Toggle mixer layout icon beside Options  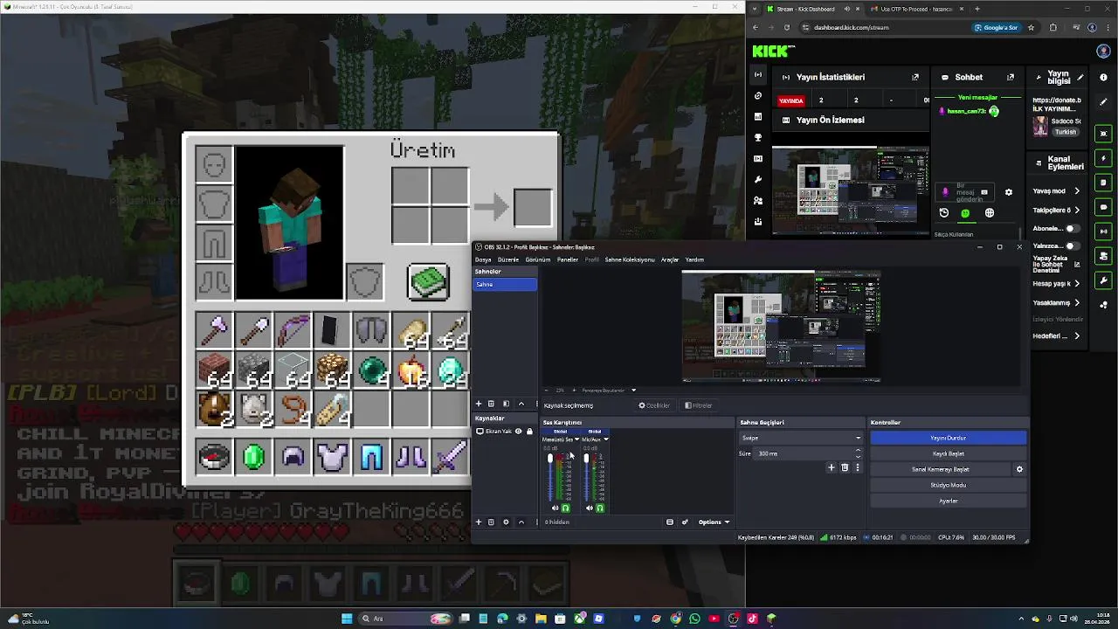(x=670, y=522)
